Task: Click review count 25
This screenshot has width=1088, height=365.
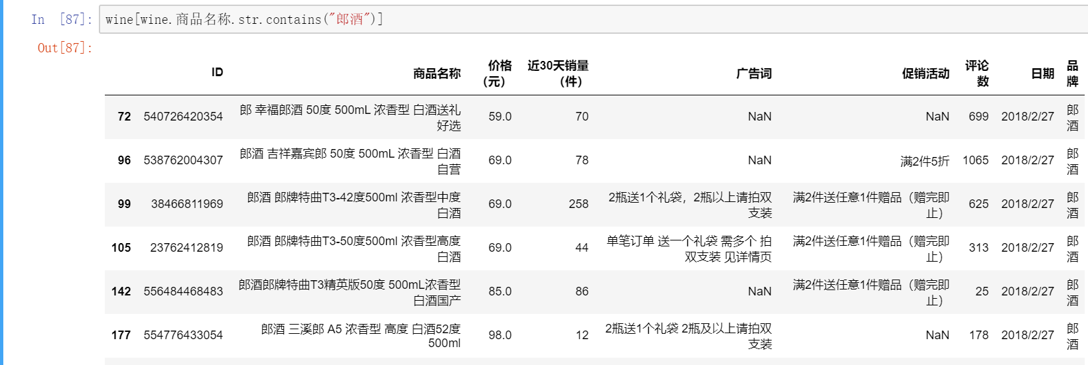Action: [982, 291]
